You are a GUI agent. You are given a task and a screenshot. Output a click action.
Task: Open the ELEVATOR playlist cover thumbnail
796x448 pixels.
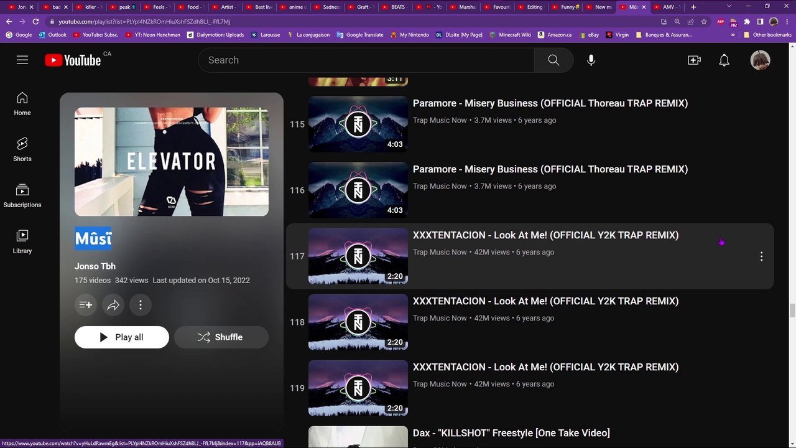click(x=172, y=162)
